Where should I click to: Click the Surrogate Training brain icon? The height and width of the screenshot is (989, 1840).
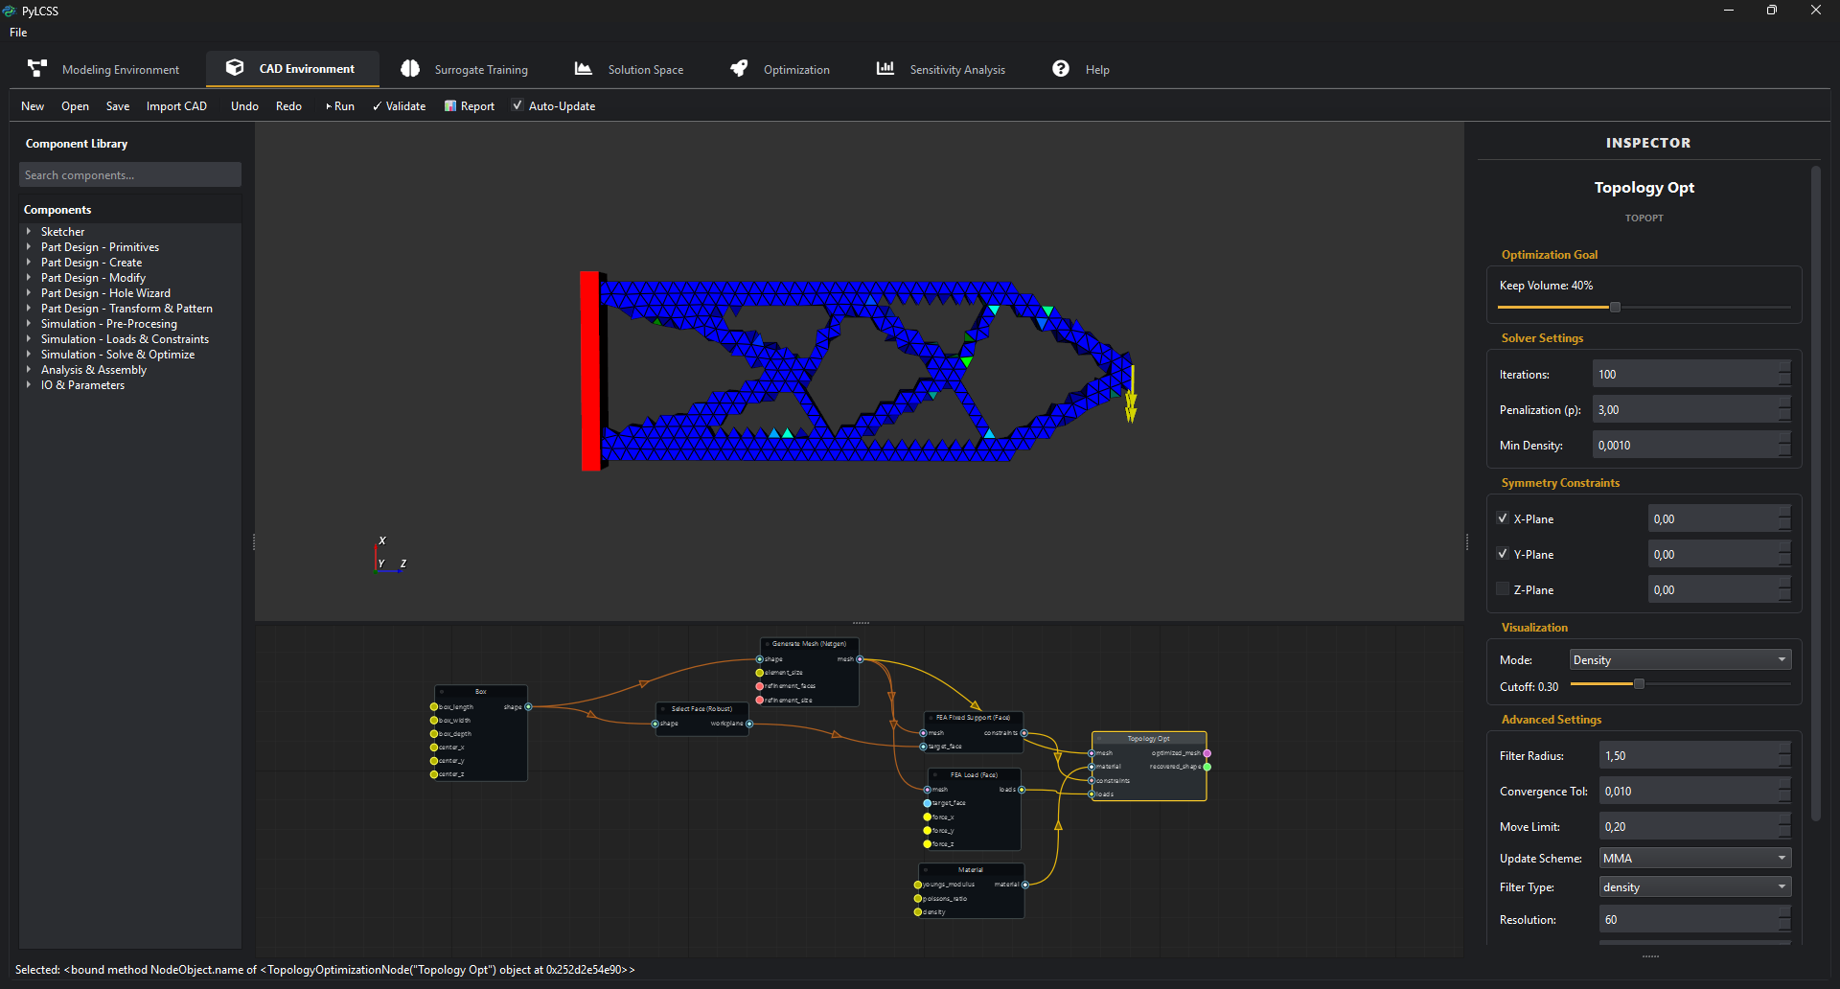coord(410,68)
